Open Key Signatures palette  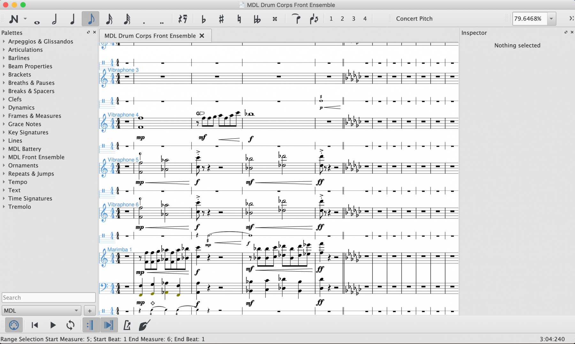(28, 132)
